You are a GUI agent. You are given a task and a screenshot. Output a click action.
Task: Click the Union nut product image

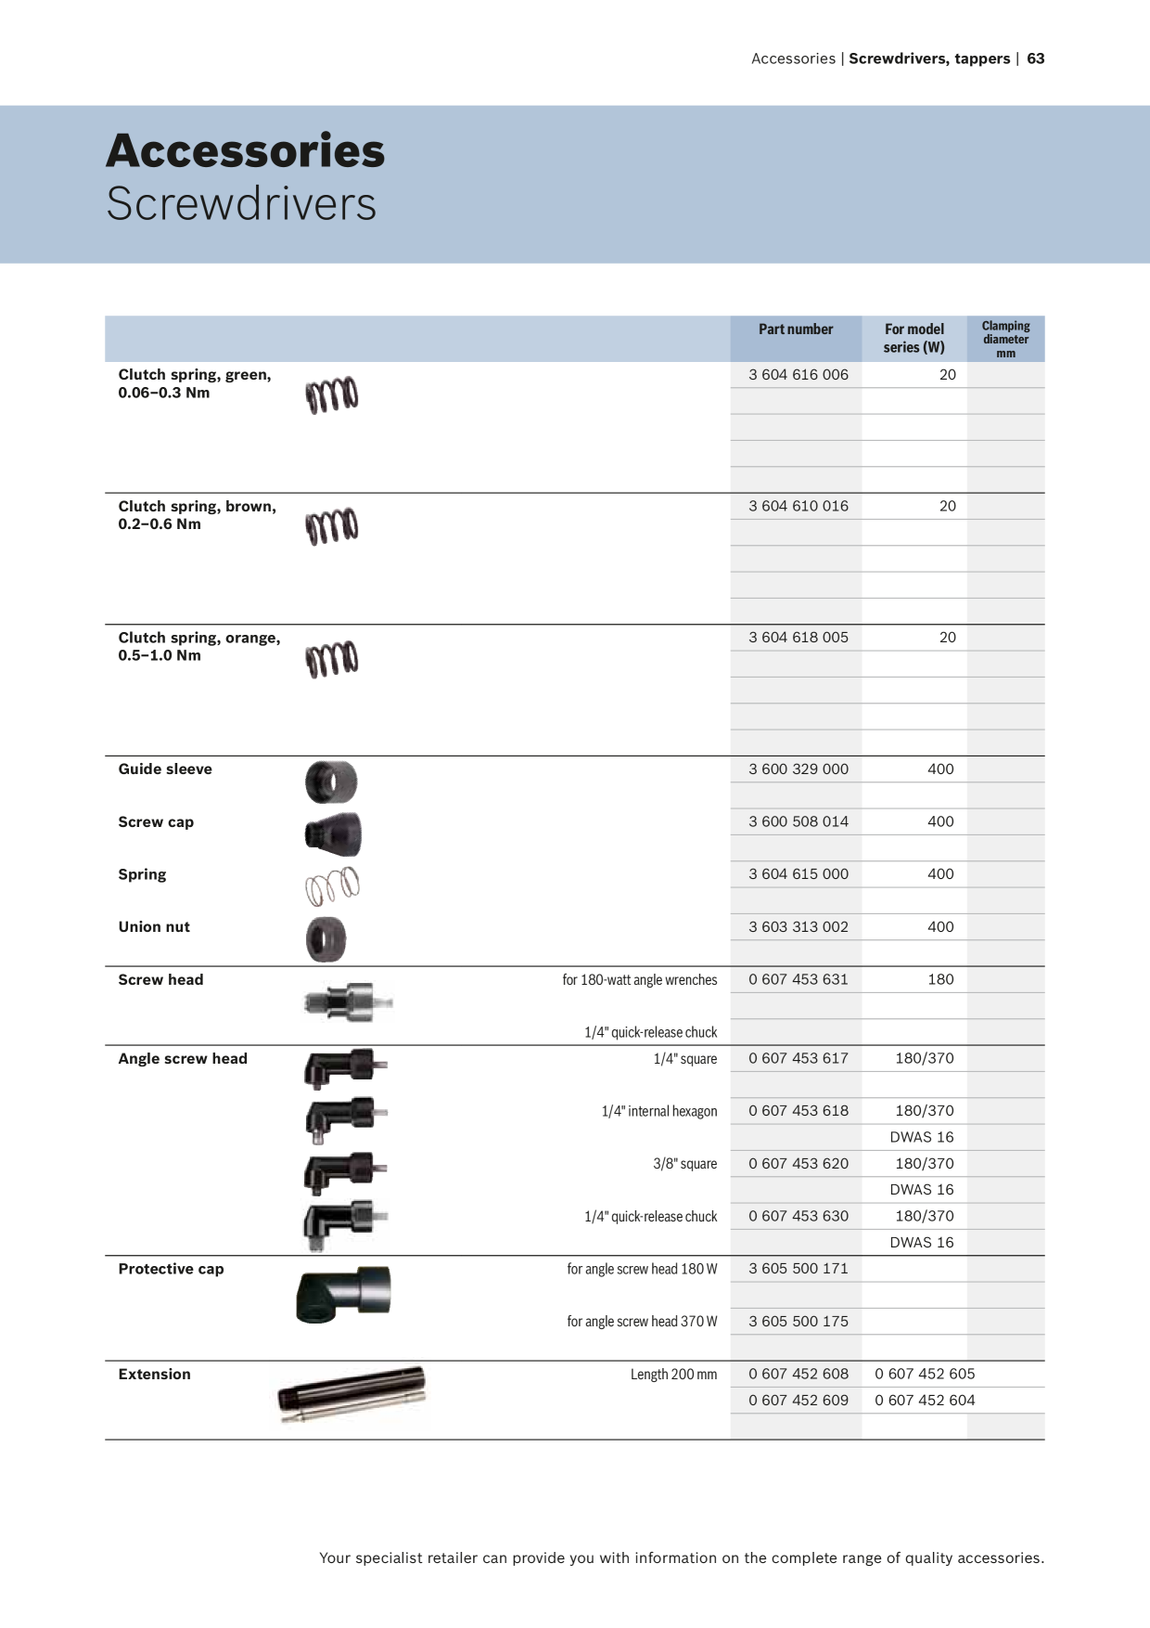pyautogui.click(x=326, y=939)
